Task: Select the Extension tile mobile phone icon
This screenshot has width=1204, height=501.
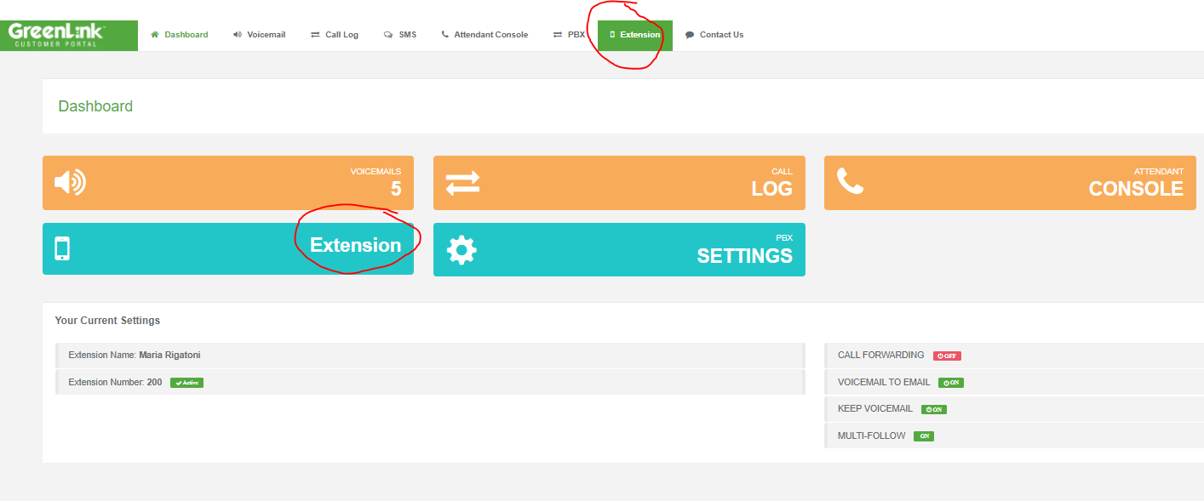Action: coord(62,248)
